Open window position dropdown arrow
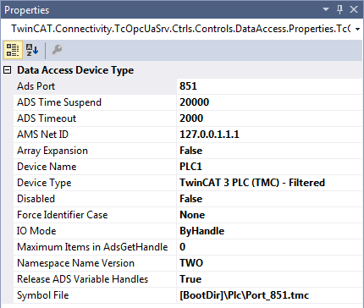This screenshot has width=364, height=308. (326, 9)
